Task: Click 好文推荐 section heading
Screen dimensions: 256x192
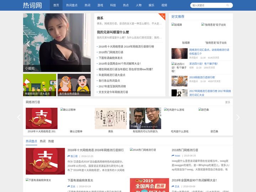Action: (178, 17)
